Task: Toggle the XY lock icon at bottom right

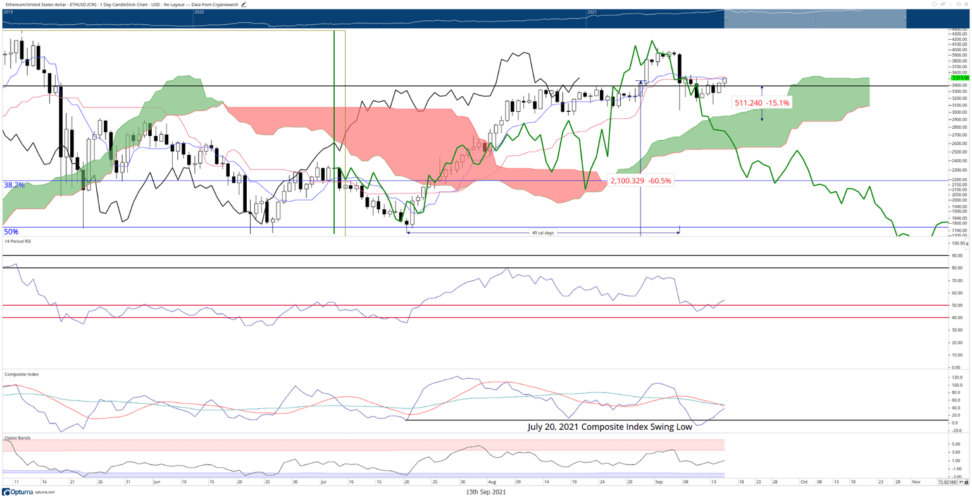Action: (963, 482)
